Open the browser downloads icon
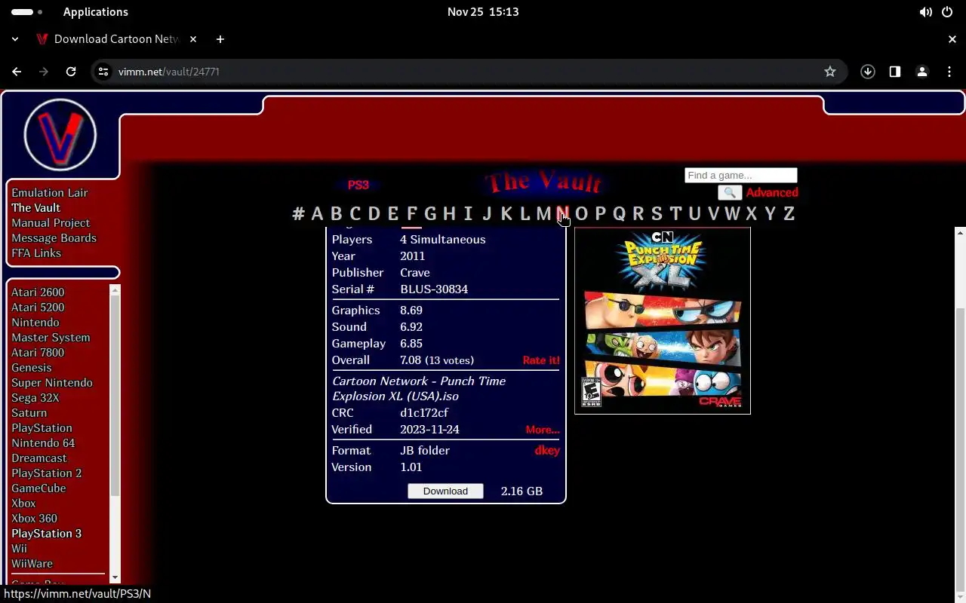Screen dimensions: 966x603 tap(868, 72)
